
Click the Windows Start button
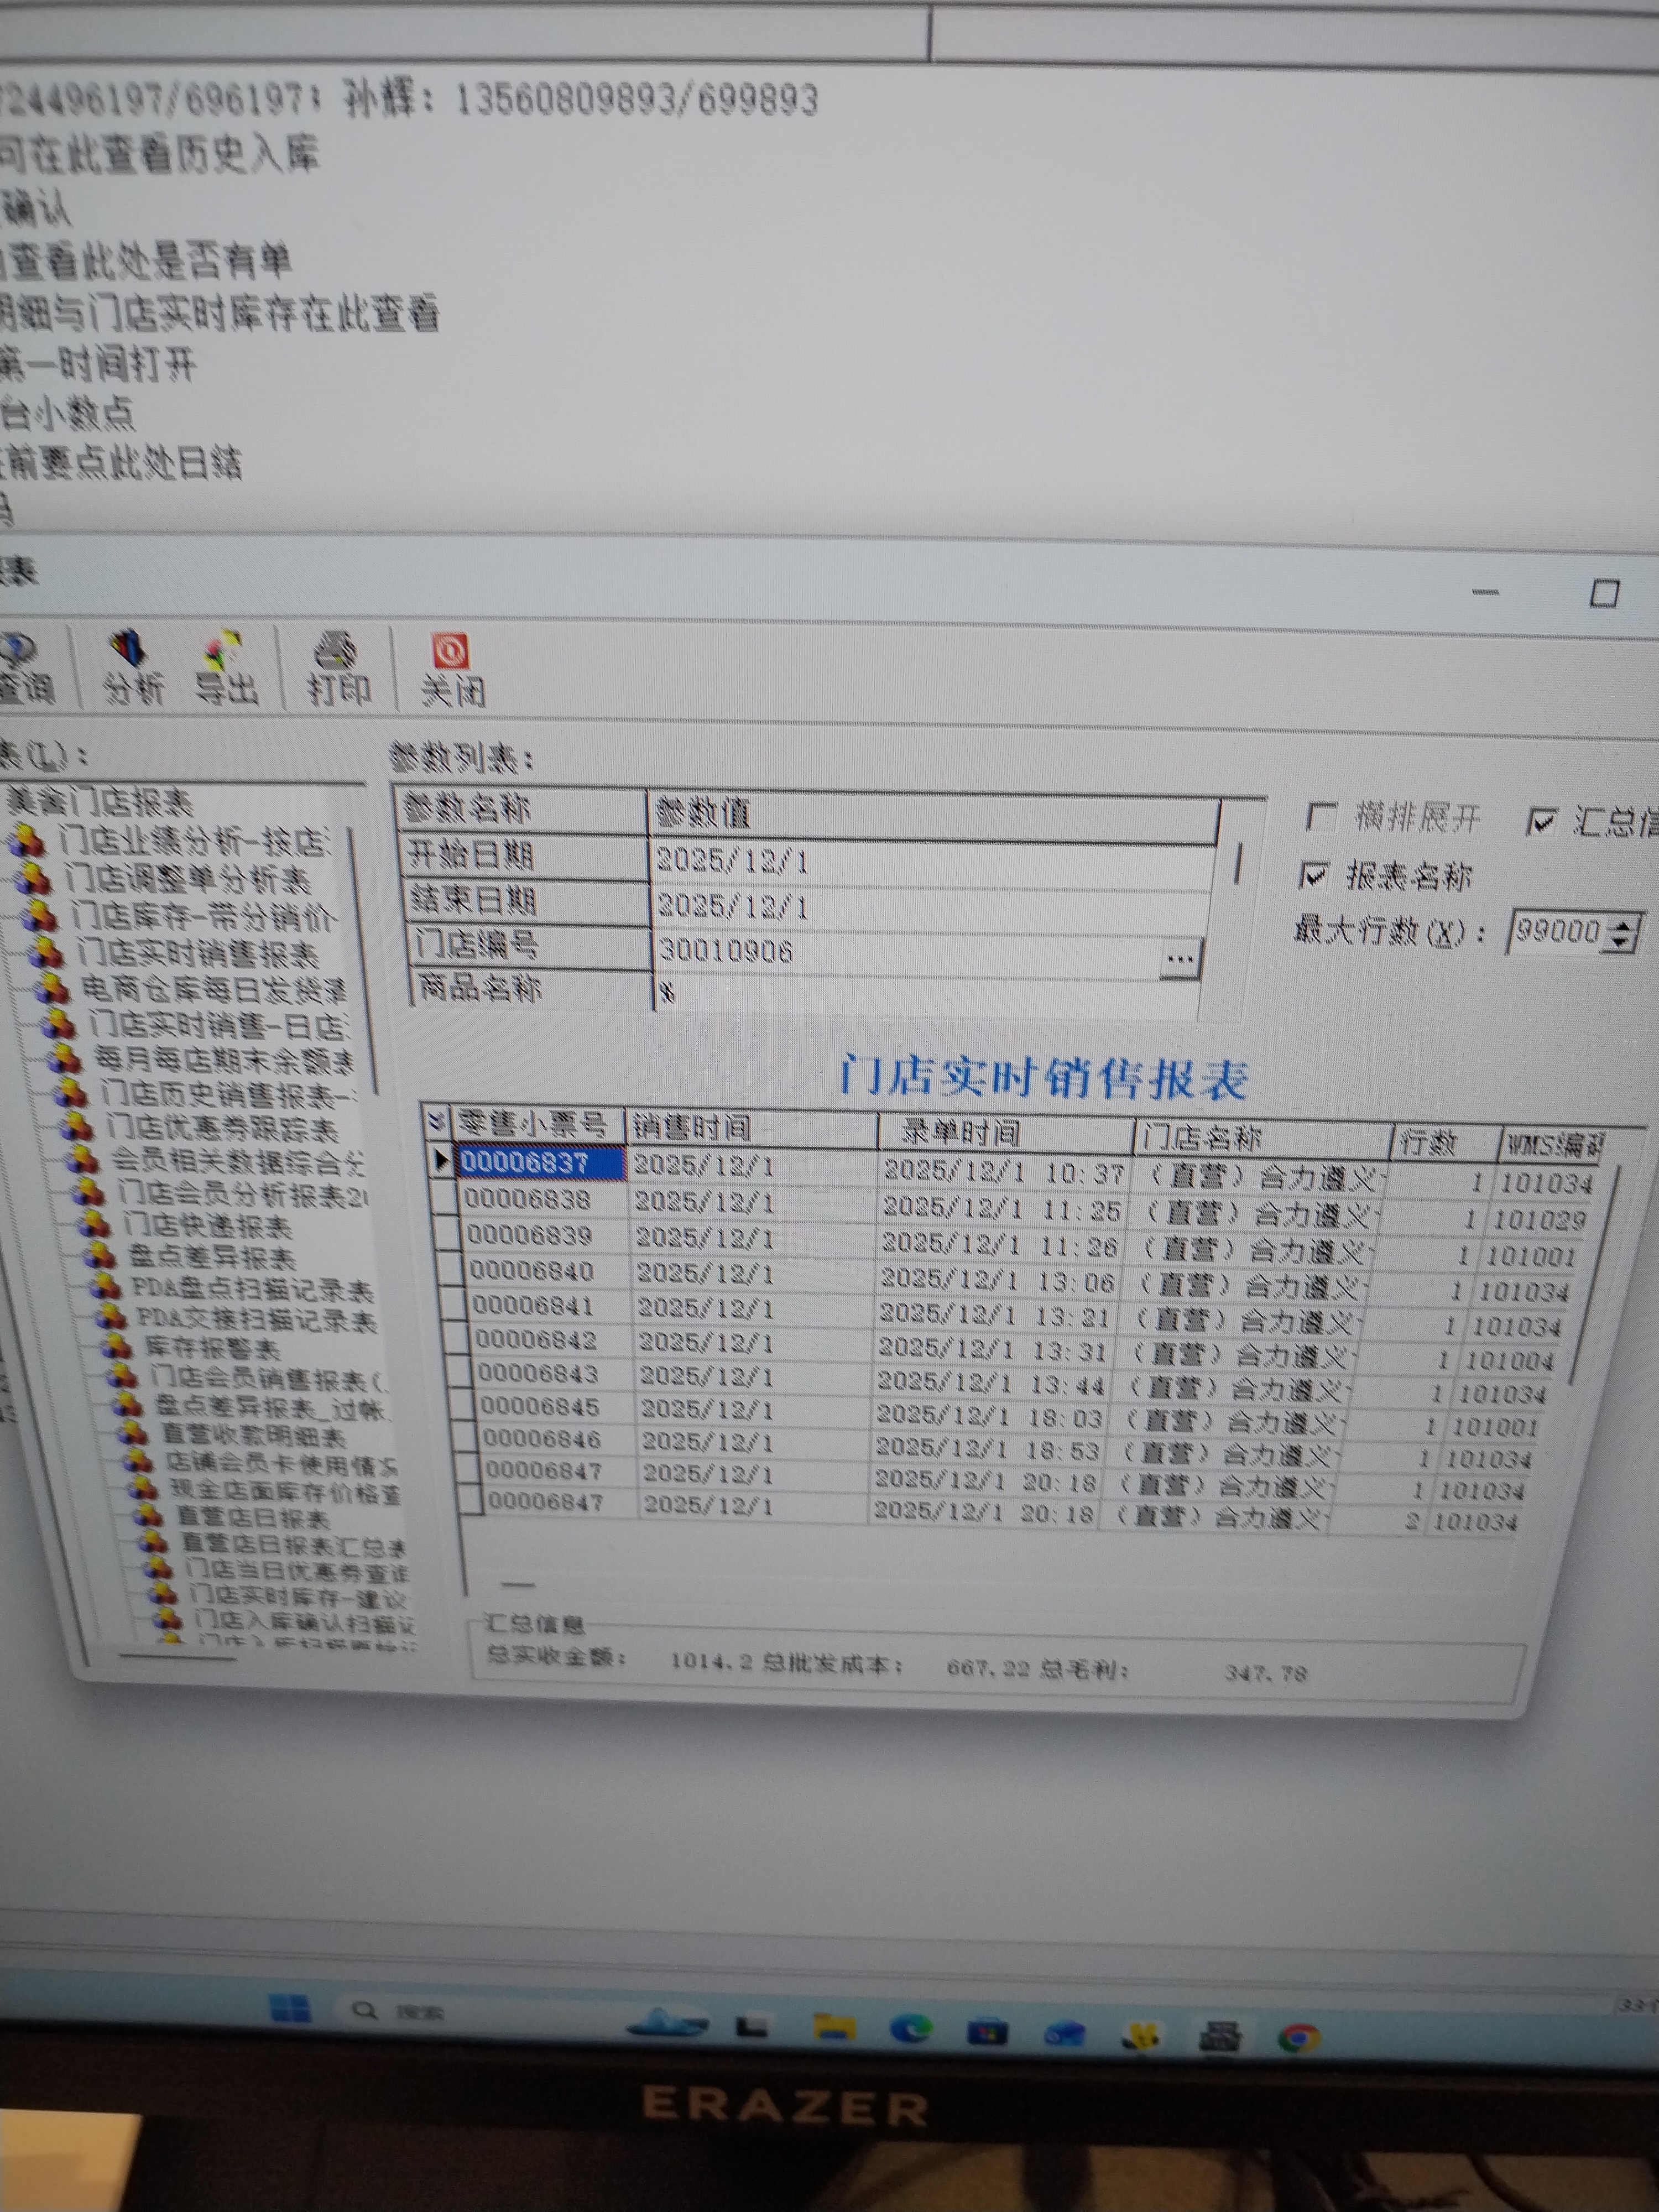tap(290, 2008)
